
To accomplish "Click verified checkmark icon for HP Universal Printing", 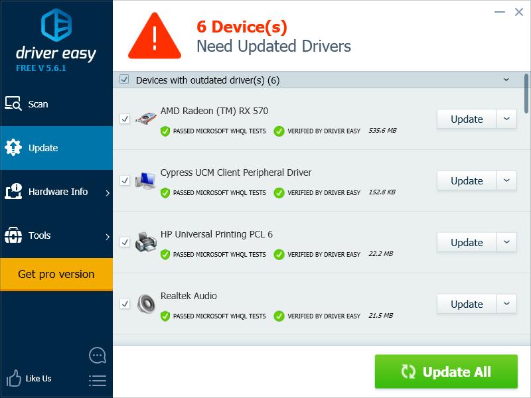I will coord(279,254).
